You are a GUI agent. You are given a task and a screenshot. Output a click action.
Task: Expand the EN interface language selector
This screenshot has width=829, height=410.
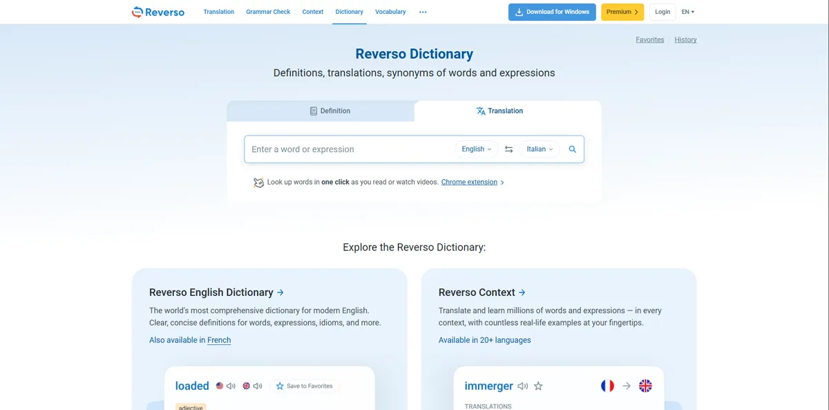coord(687,12)
